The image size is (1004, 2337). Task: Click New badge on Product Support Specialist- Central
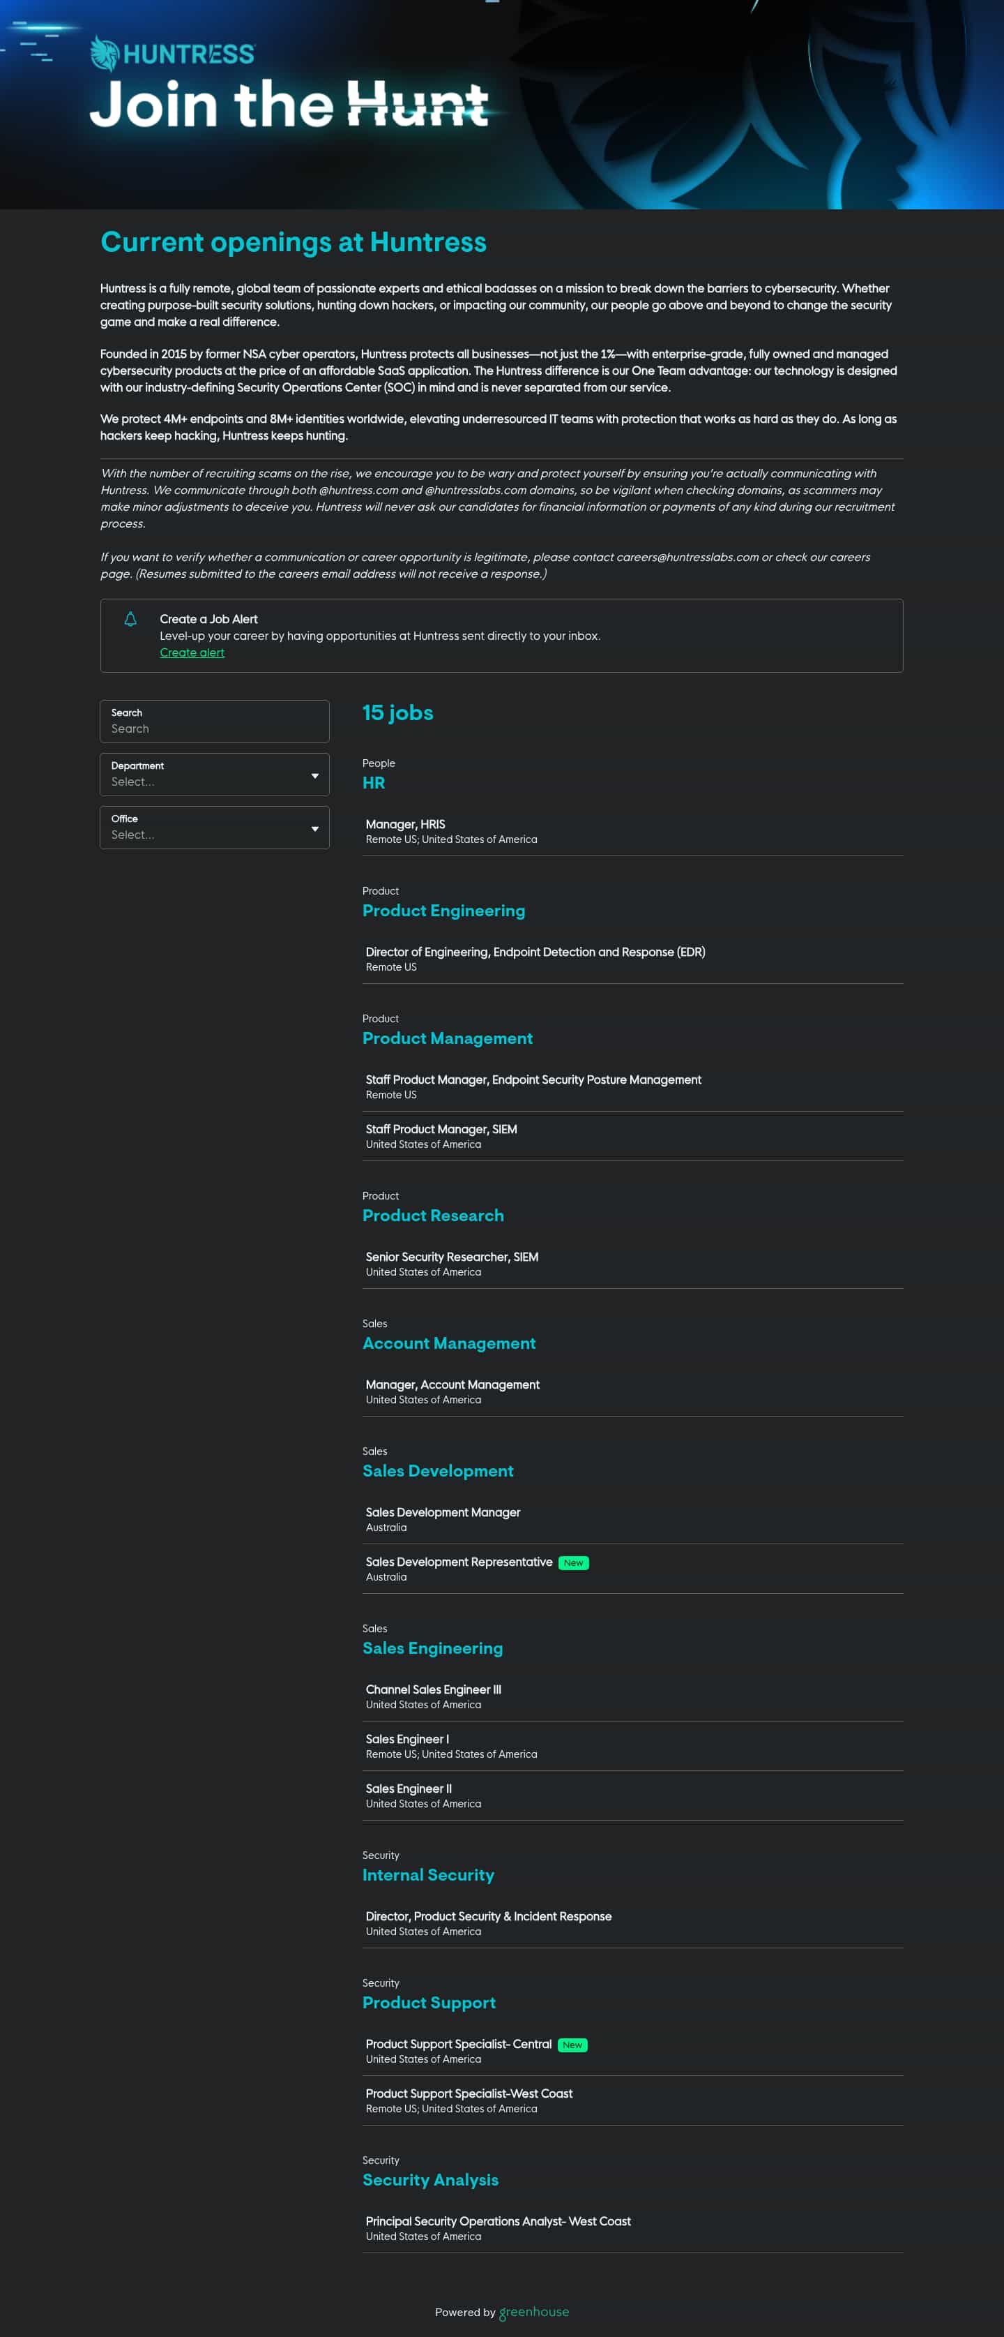572,2045
